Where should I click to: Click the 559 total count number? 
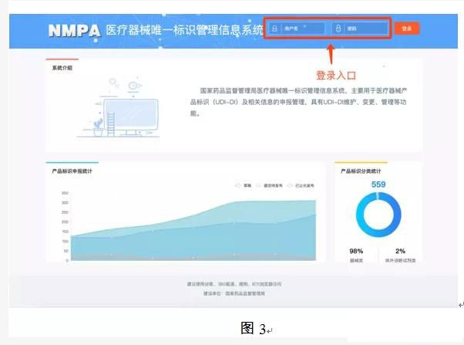378,184
